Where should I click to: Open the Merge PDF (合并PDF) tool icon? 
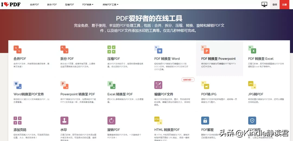pos(18,49)
